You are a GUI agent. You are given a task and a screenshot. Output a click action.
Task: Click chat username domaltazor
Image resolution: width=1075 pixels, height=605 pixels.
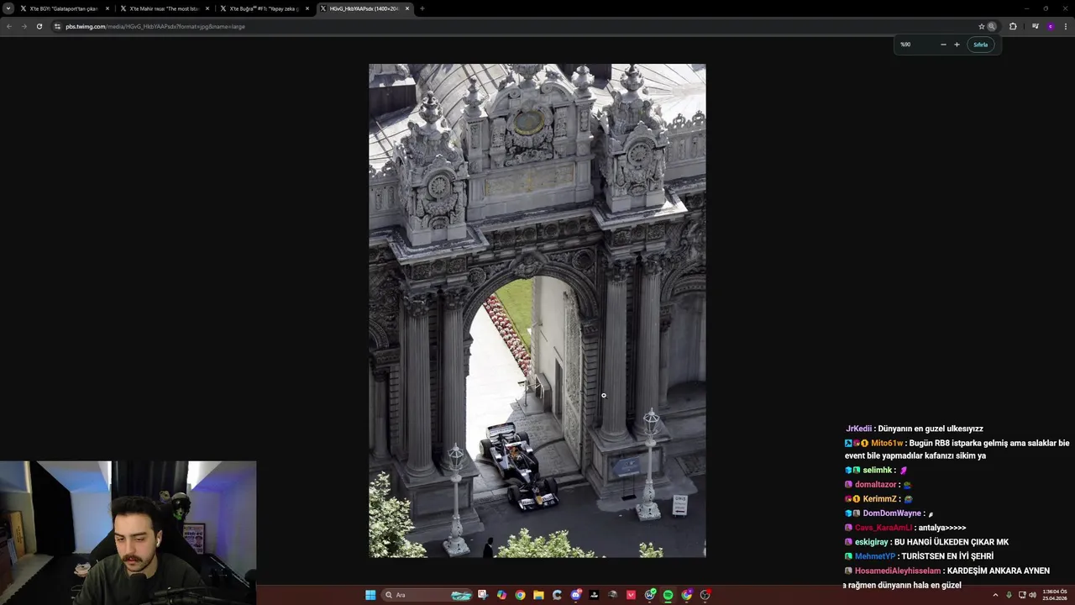pyautogui.click(x=875, y=485)
